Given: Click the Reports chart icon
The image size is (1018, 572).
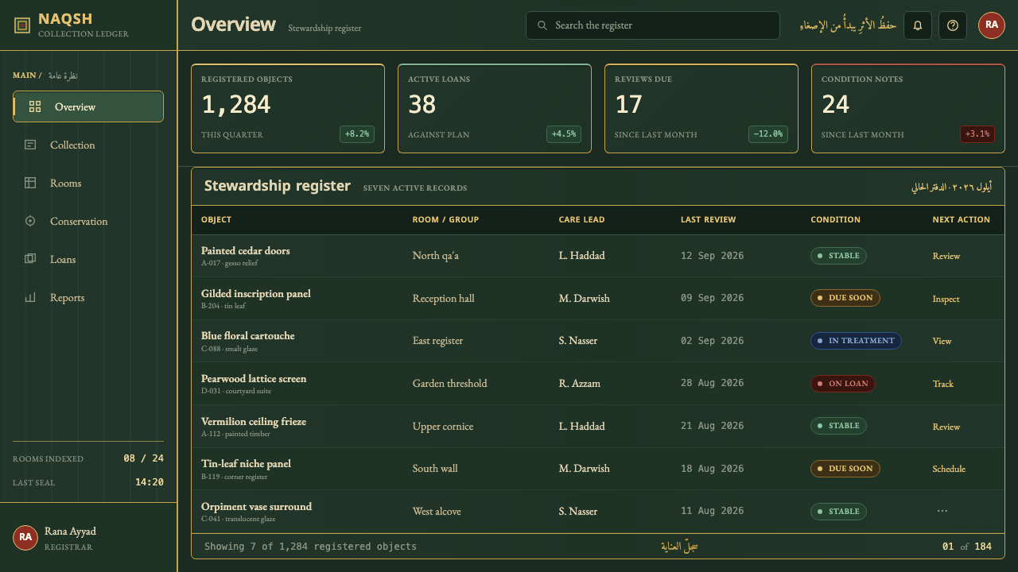Looking at the screenshot, I should [x=30, y=297].
